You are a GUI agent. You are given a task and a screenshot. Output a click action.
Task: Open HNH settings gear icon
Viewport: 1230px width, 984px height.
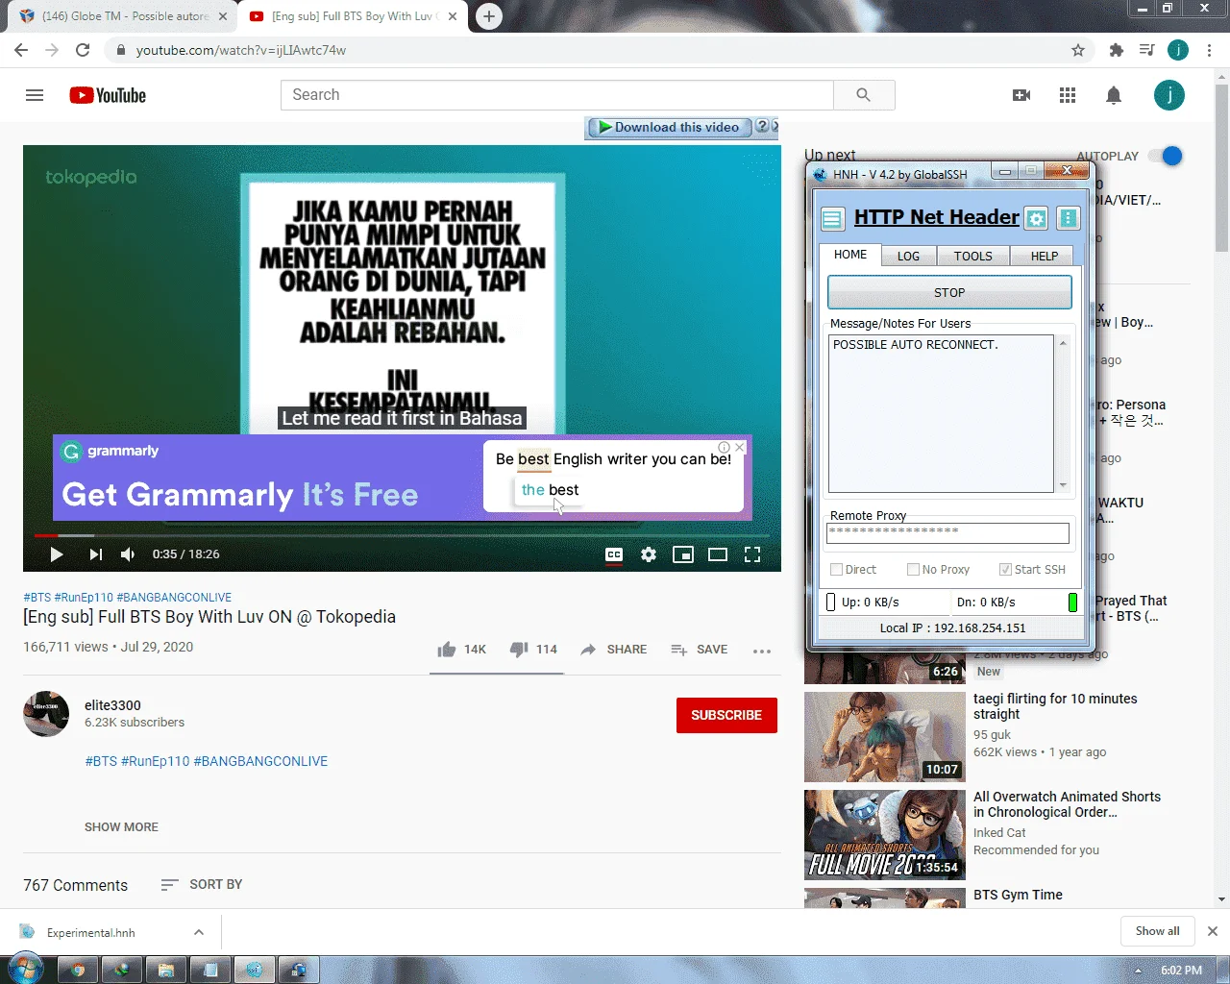[1036, 218]
